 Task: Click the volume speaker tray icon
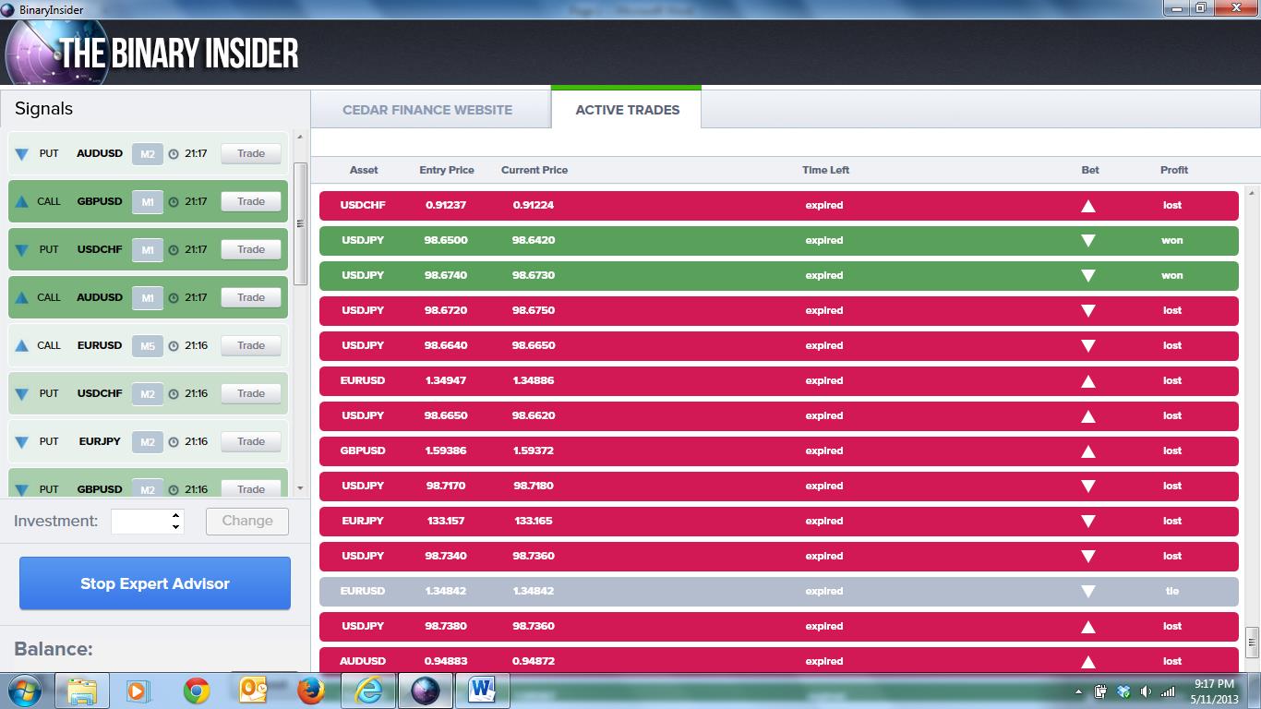(1146, 691)
